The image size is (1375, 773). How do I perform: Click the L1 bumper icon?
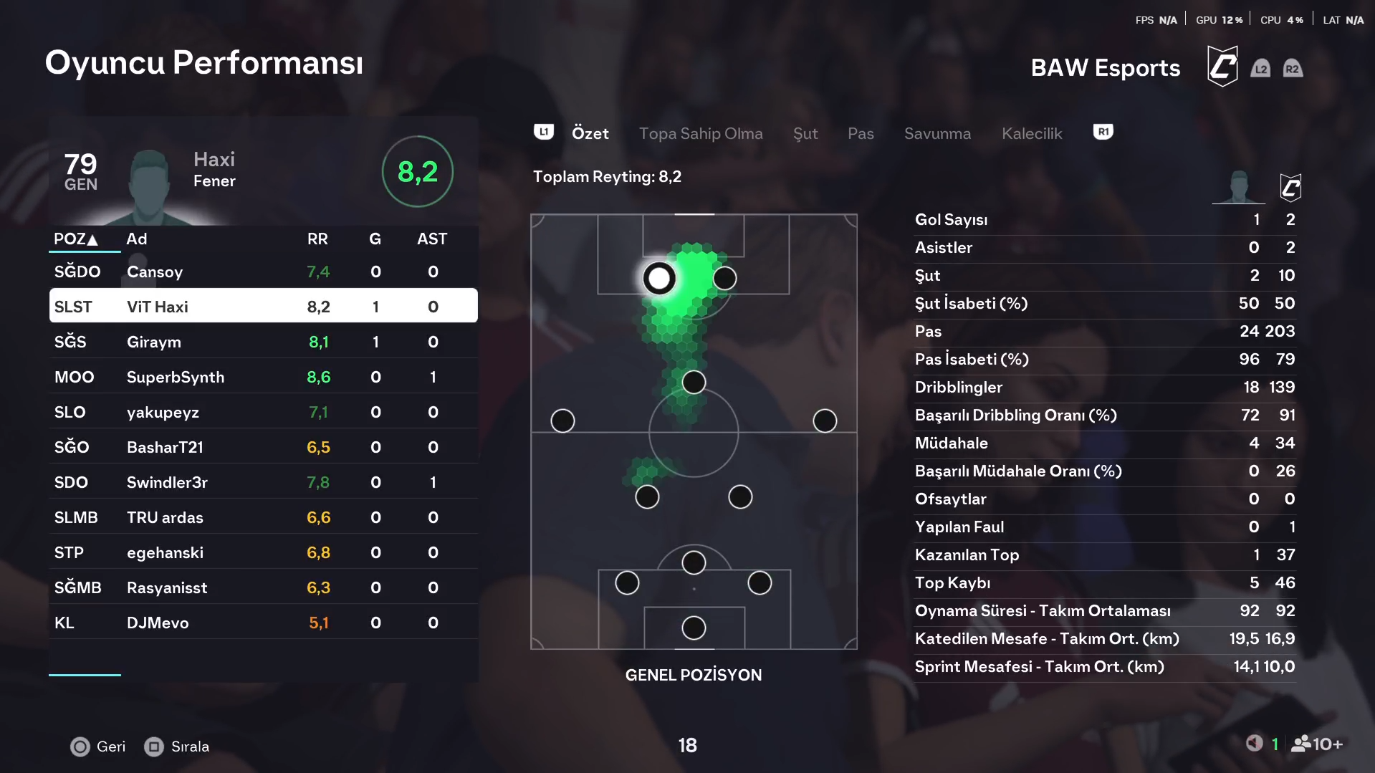(544, 133)
